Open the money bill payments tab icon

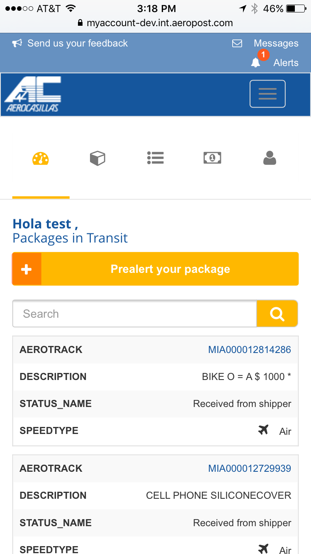click(212, 158)
